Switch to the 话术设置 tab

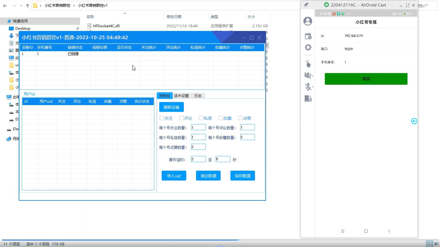[181, 96]
